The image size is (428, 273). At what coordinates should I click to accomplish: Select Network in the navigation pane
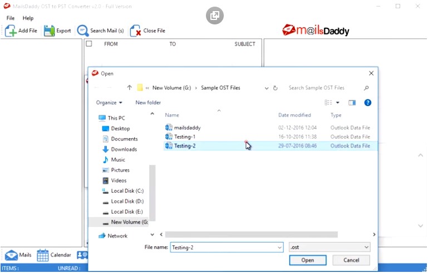click(x=117, y=236)
